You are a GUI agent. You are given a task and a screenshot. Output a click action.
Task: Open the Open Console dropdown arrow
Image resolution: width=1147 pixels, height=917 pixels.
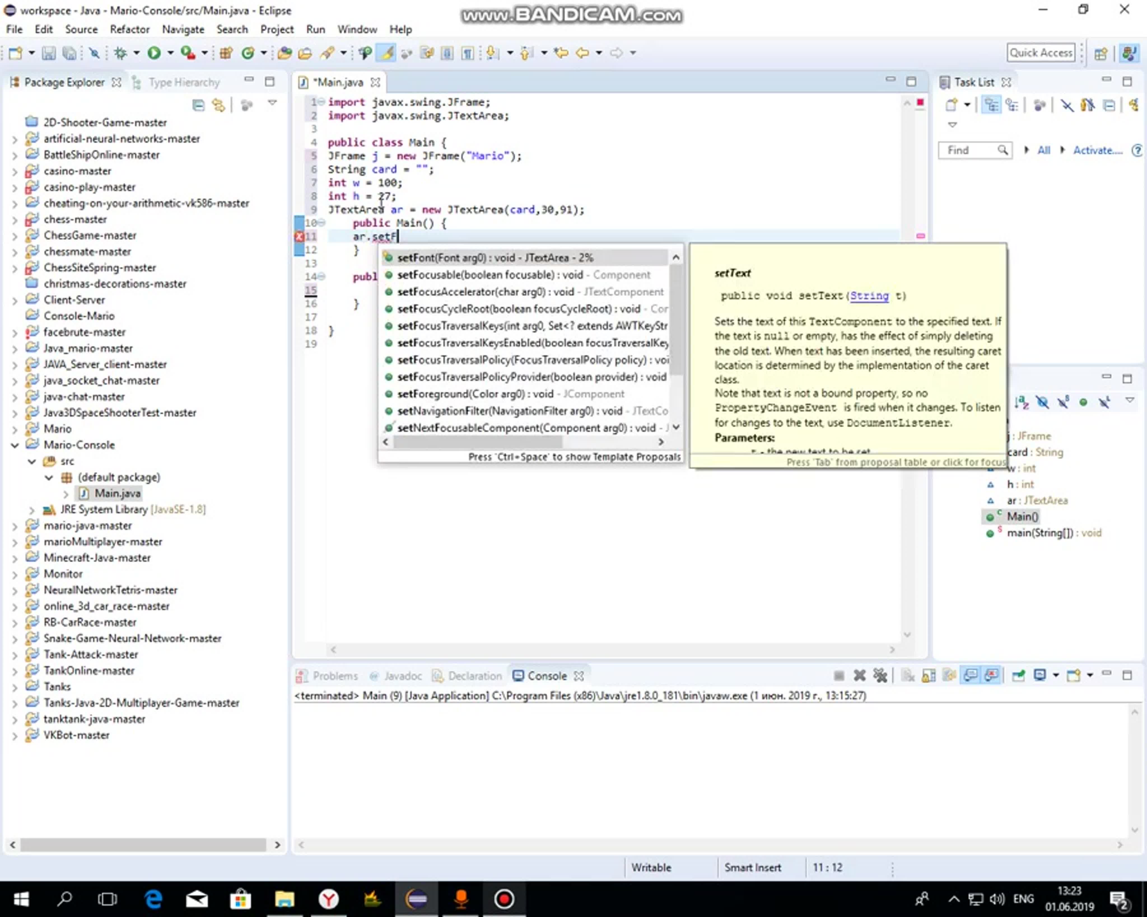[1090, 675]
